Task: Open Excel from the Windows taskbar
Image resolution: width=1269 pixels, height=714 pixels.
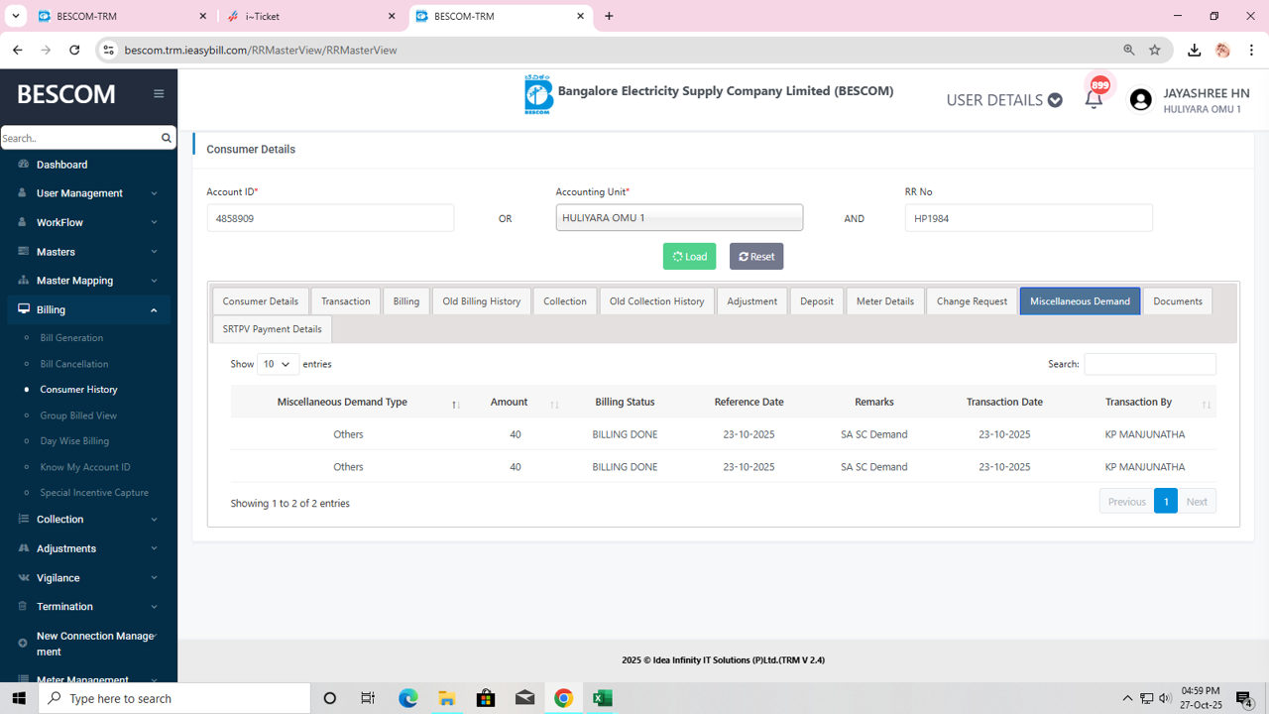Action: click(602, 698)
